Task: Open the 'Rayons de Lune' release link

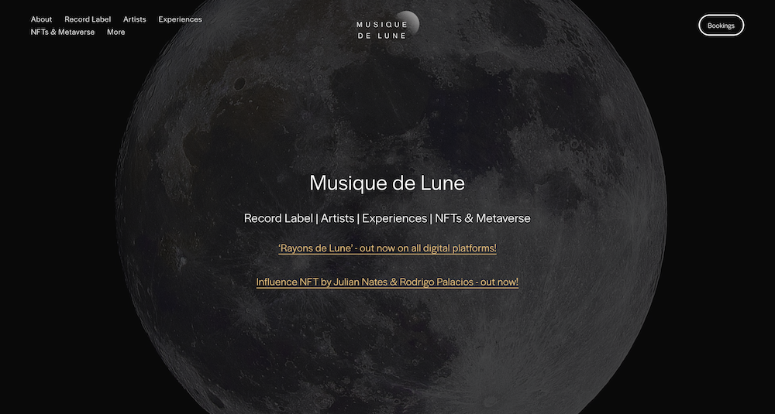Action: coord(387,248)
